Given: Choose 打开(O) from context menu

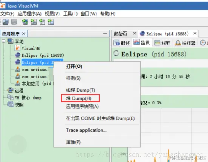Looking at the screenshot, I should (x=74, y=66).
